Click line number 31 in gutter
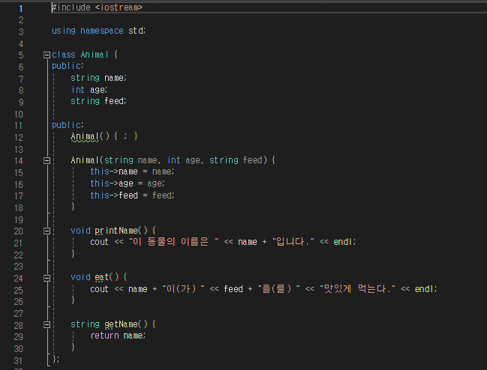Viewport: 487px width, 370px height. point(18,360)
